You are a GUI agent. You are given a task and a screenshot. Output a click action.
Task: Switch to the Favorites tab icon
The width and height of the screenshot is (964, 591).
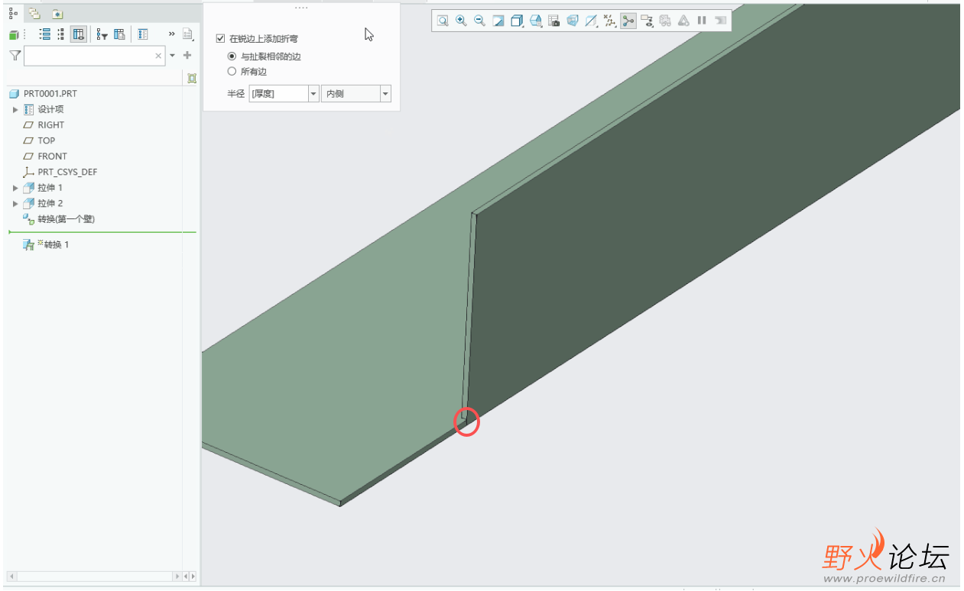[57, 13]
